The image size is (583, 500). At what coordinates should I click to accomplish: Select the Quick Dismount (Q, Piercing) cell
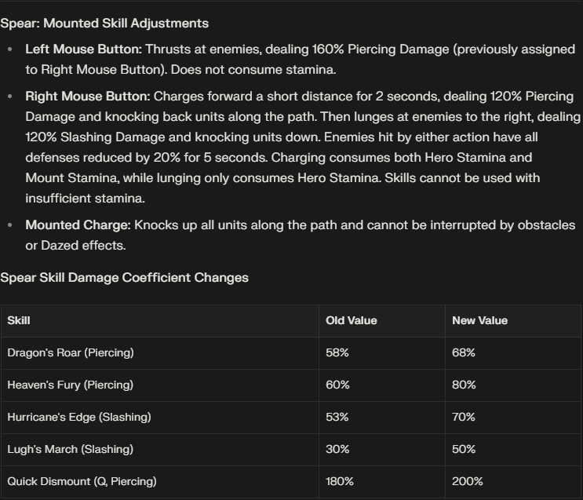point(160,482)
